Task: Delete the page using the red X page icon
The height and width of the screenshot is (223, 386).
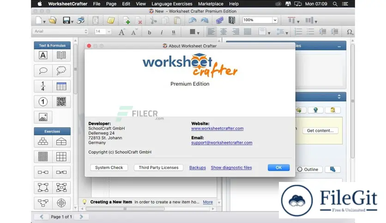Action: pos(139,20)
